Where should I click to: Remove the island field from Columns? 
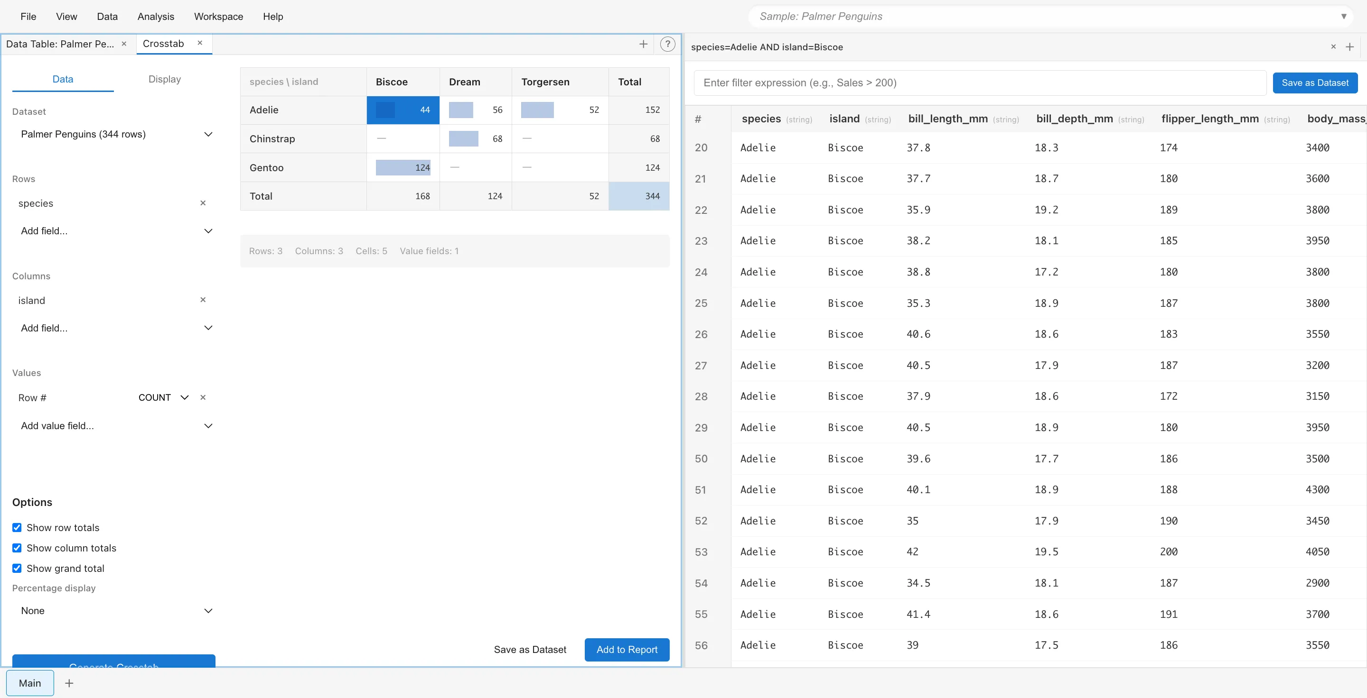pyautogui.click(x=203, y=300)
